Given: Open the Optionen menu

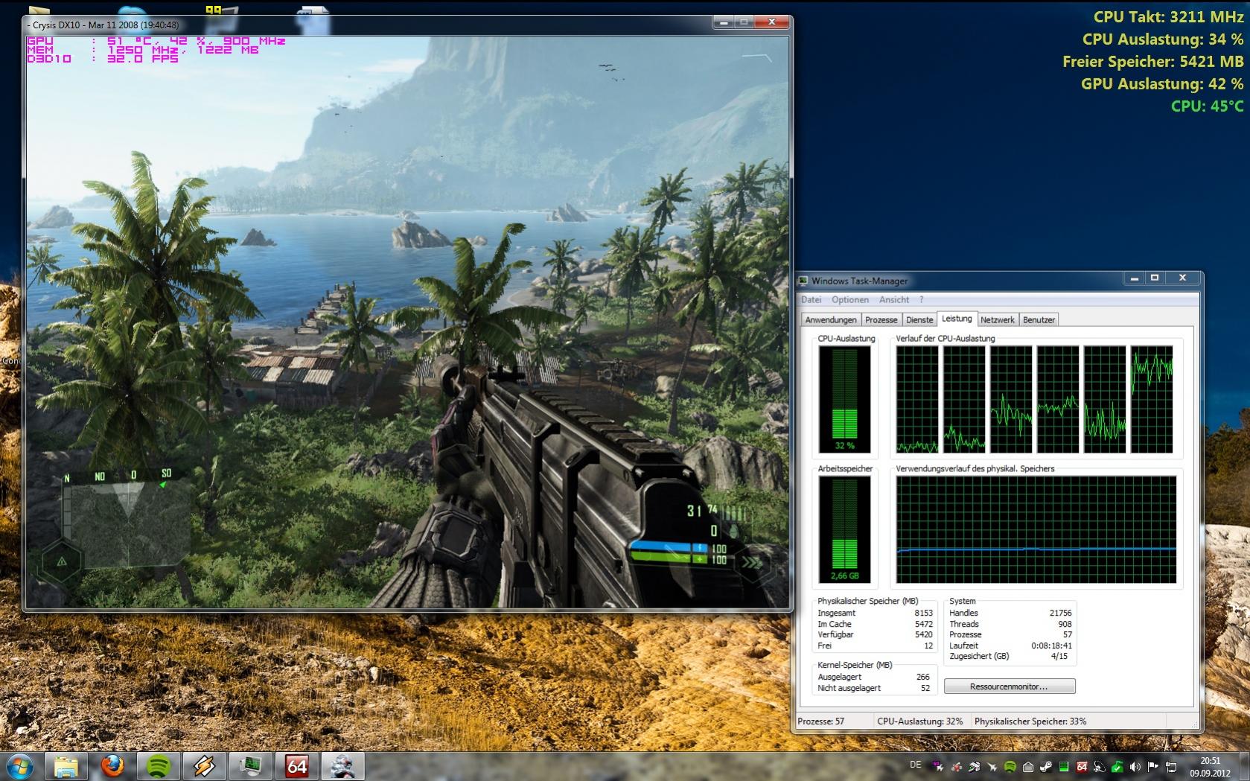Looking at the screenshot, I should tap(850, 299).
